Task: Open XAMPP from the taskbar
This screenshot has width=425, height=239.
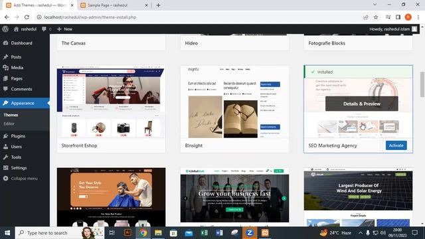Action: 265,233
